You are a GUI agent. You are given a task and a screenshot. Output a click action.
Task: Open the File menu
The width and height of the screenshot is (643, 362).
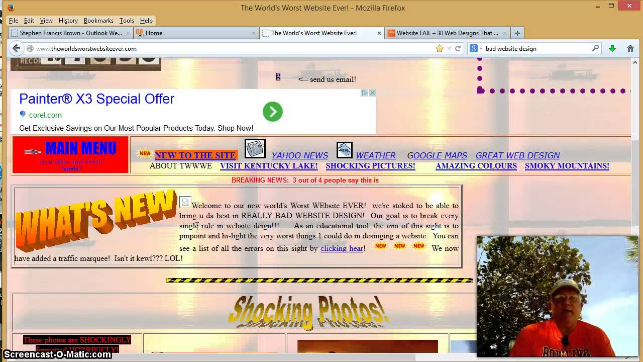click(14, 21)
